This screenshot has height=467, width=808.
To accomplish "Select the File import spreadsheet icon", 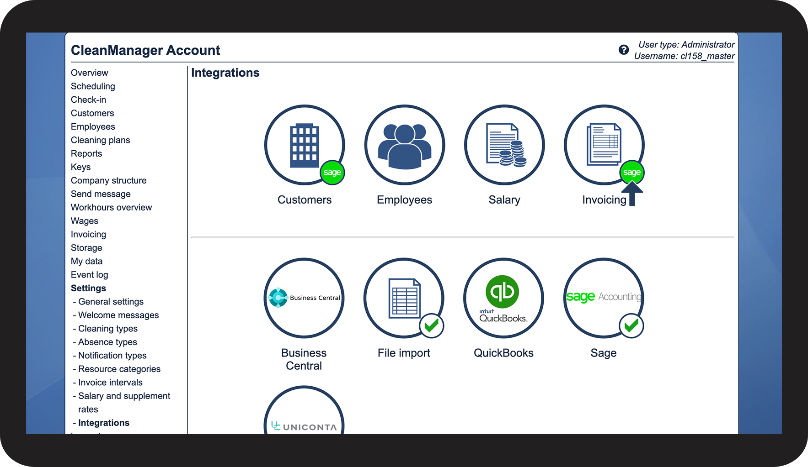I will pyautogui.click(x=404, y=298).
